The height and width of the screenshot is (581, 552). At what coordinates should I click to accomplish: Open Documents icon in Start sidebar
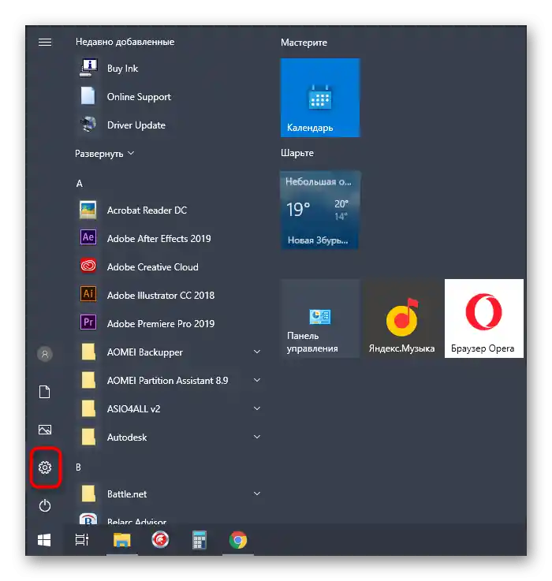coord(45,392)
